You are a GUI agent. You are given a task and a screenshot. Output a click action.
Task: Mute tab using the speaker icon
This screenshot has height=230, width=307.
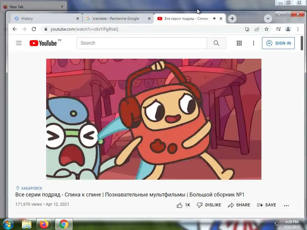click(215, 19)
